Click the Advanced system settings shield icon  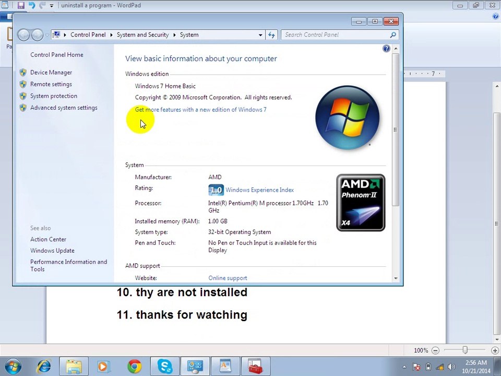point(23,108)
